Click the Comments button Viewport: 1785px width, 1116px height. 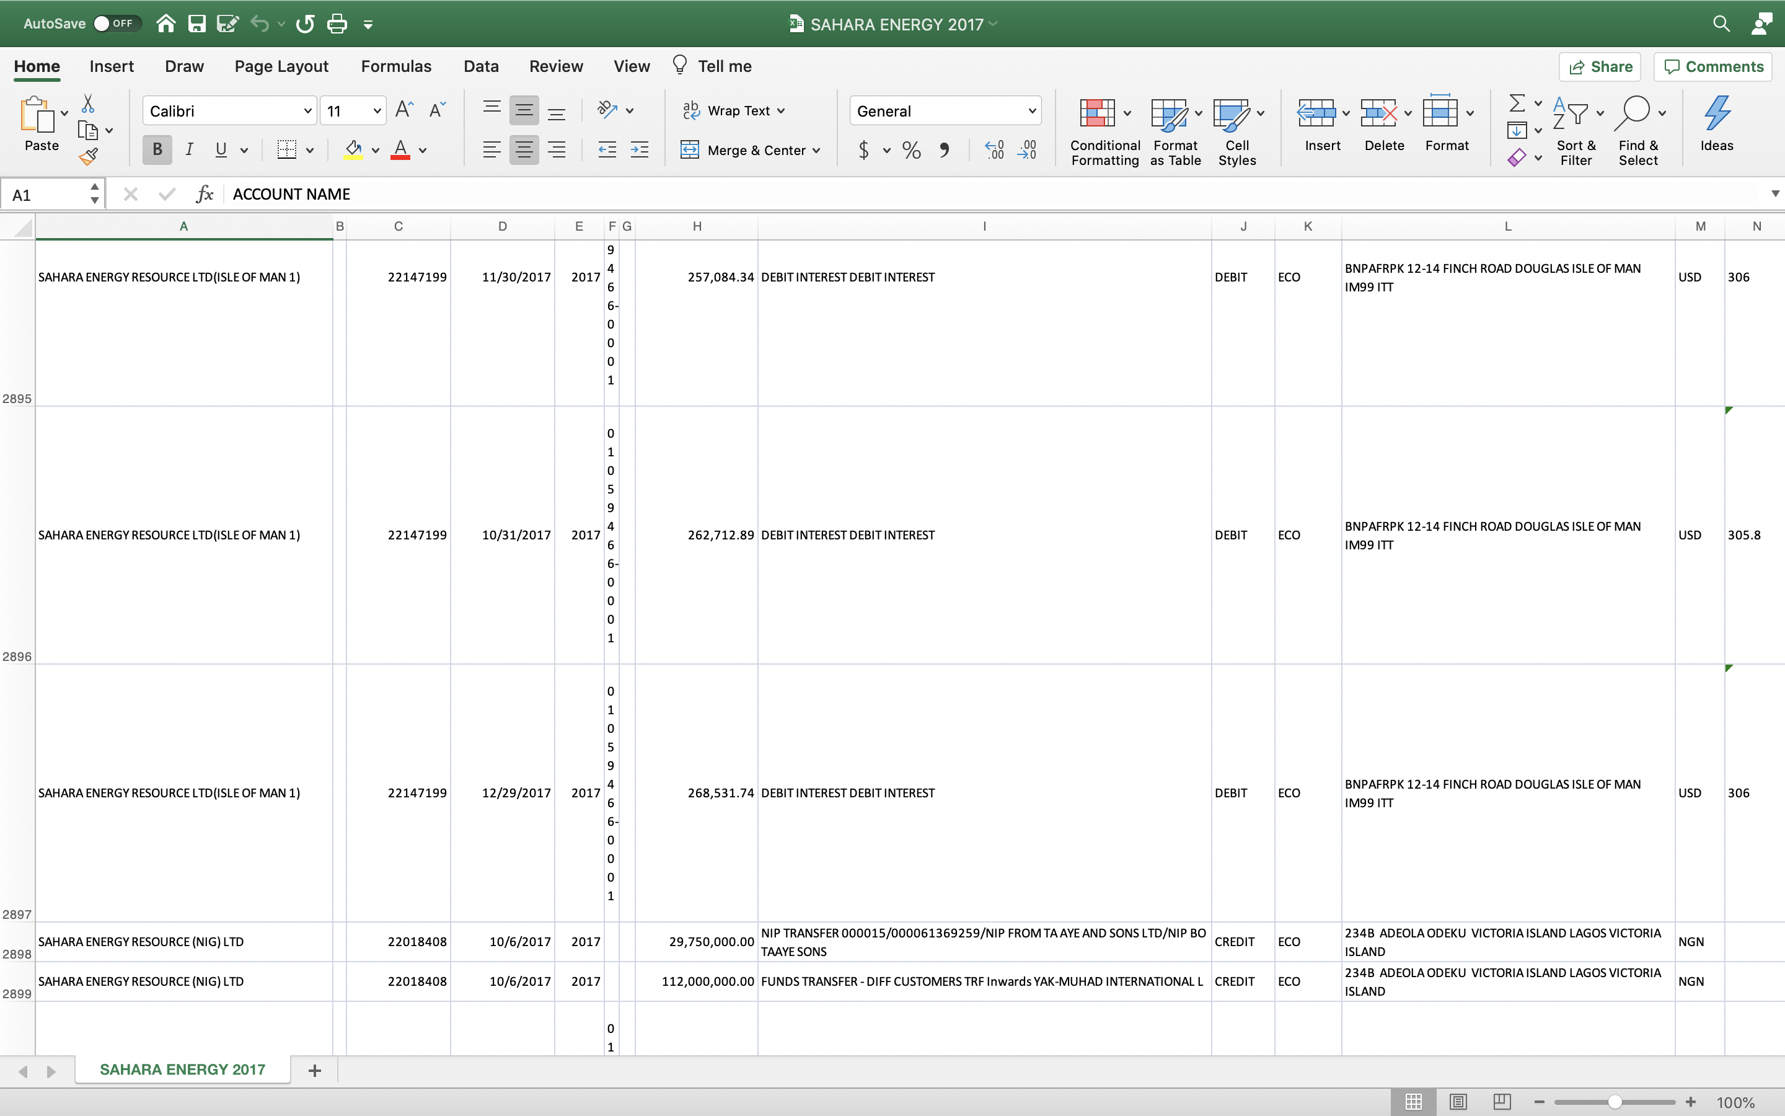(1712, 66)
